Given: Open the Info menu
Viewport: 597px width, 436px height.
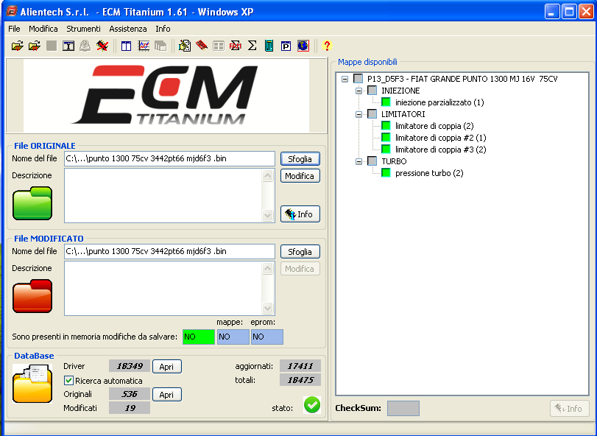Looking at the screenshot, I should (x=163, y=29).
